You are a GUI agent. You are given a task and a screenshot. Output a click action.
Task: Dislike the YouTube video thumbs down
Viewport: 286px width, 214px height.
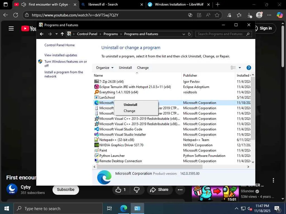pos(137,190)
